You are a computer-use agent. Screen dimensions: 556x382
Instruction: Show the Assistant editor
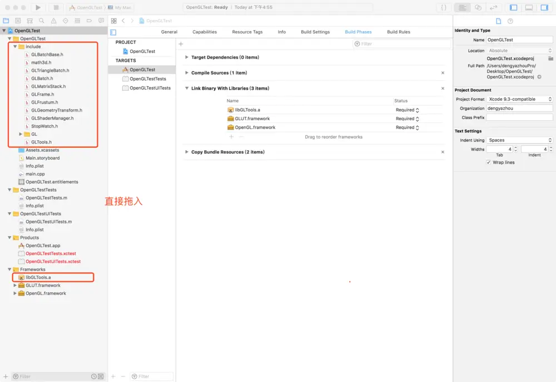click(x=478, y=7)
